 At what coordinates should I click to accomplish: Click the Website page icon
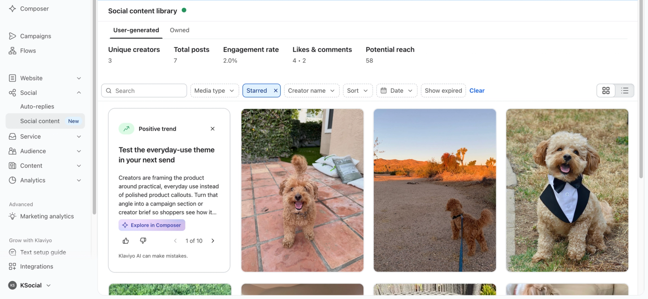13,78
